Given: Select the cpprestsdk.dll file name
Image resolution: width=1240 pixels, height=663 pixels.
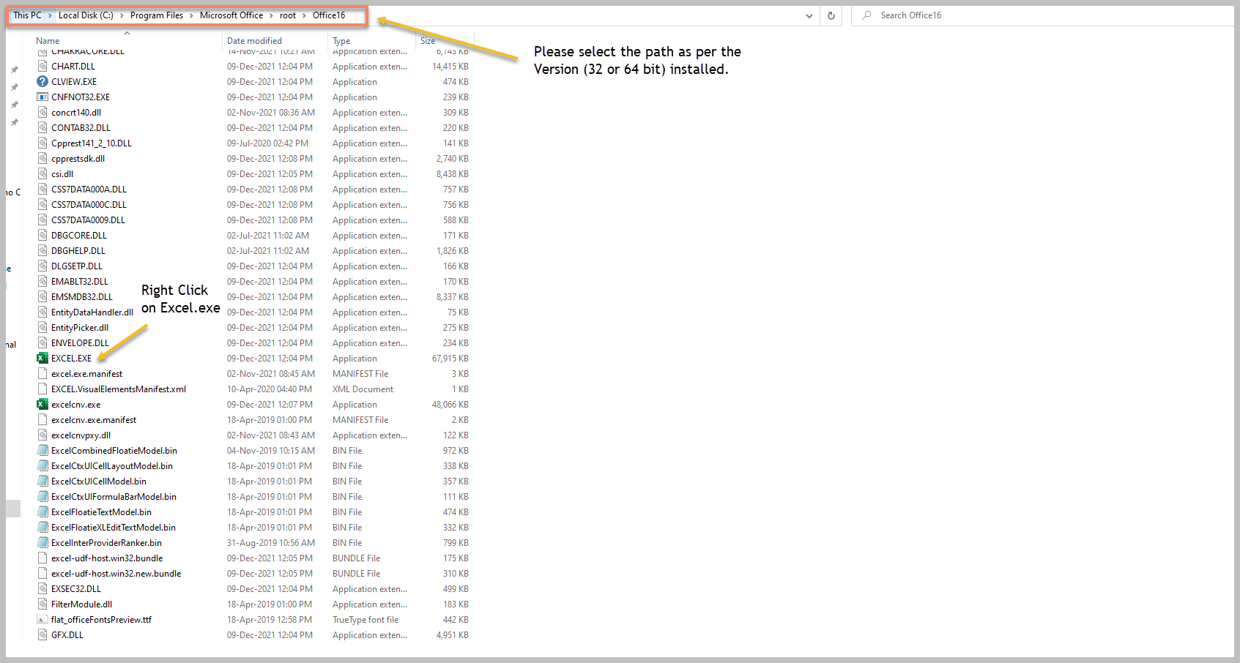Looking at the screenshot, I should (78, 159).
